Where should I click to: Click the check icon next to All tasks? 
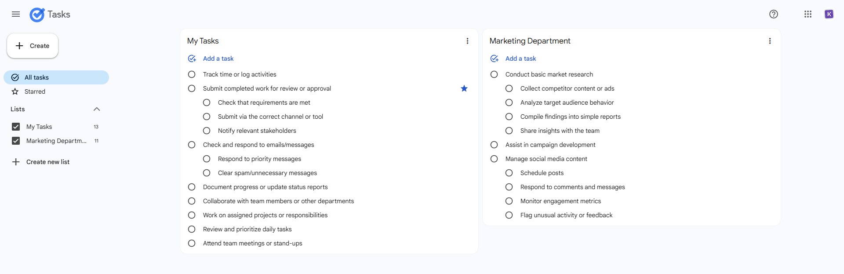pyautogui.click(x=15, y=77)
